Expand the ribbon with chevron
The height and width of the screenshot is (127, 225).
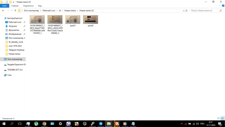point(219,6)
